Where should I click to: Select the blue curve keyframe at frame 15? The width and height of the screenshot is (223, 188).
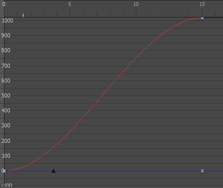pos(202,171)
